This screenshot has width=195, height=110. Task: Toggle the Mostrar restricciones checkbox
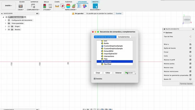190,71
